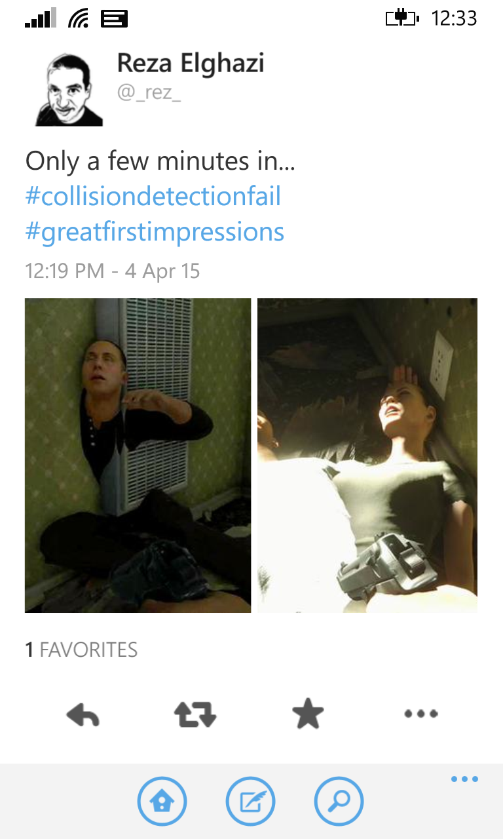Open the #collisiondetectionfail hashtag
503x839 pixels.
[x=153, y=196]
